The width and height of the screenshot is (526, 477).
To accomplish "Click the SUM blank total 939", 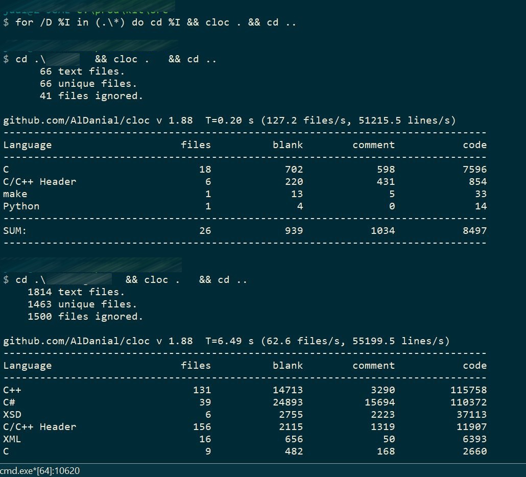I will coord(294,231).
